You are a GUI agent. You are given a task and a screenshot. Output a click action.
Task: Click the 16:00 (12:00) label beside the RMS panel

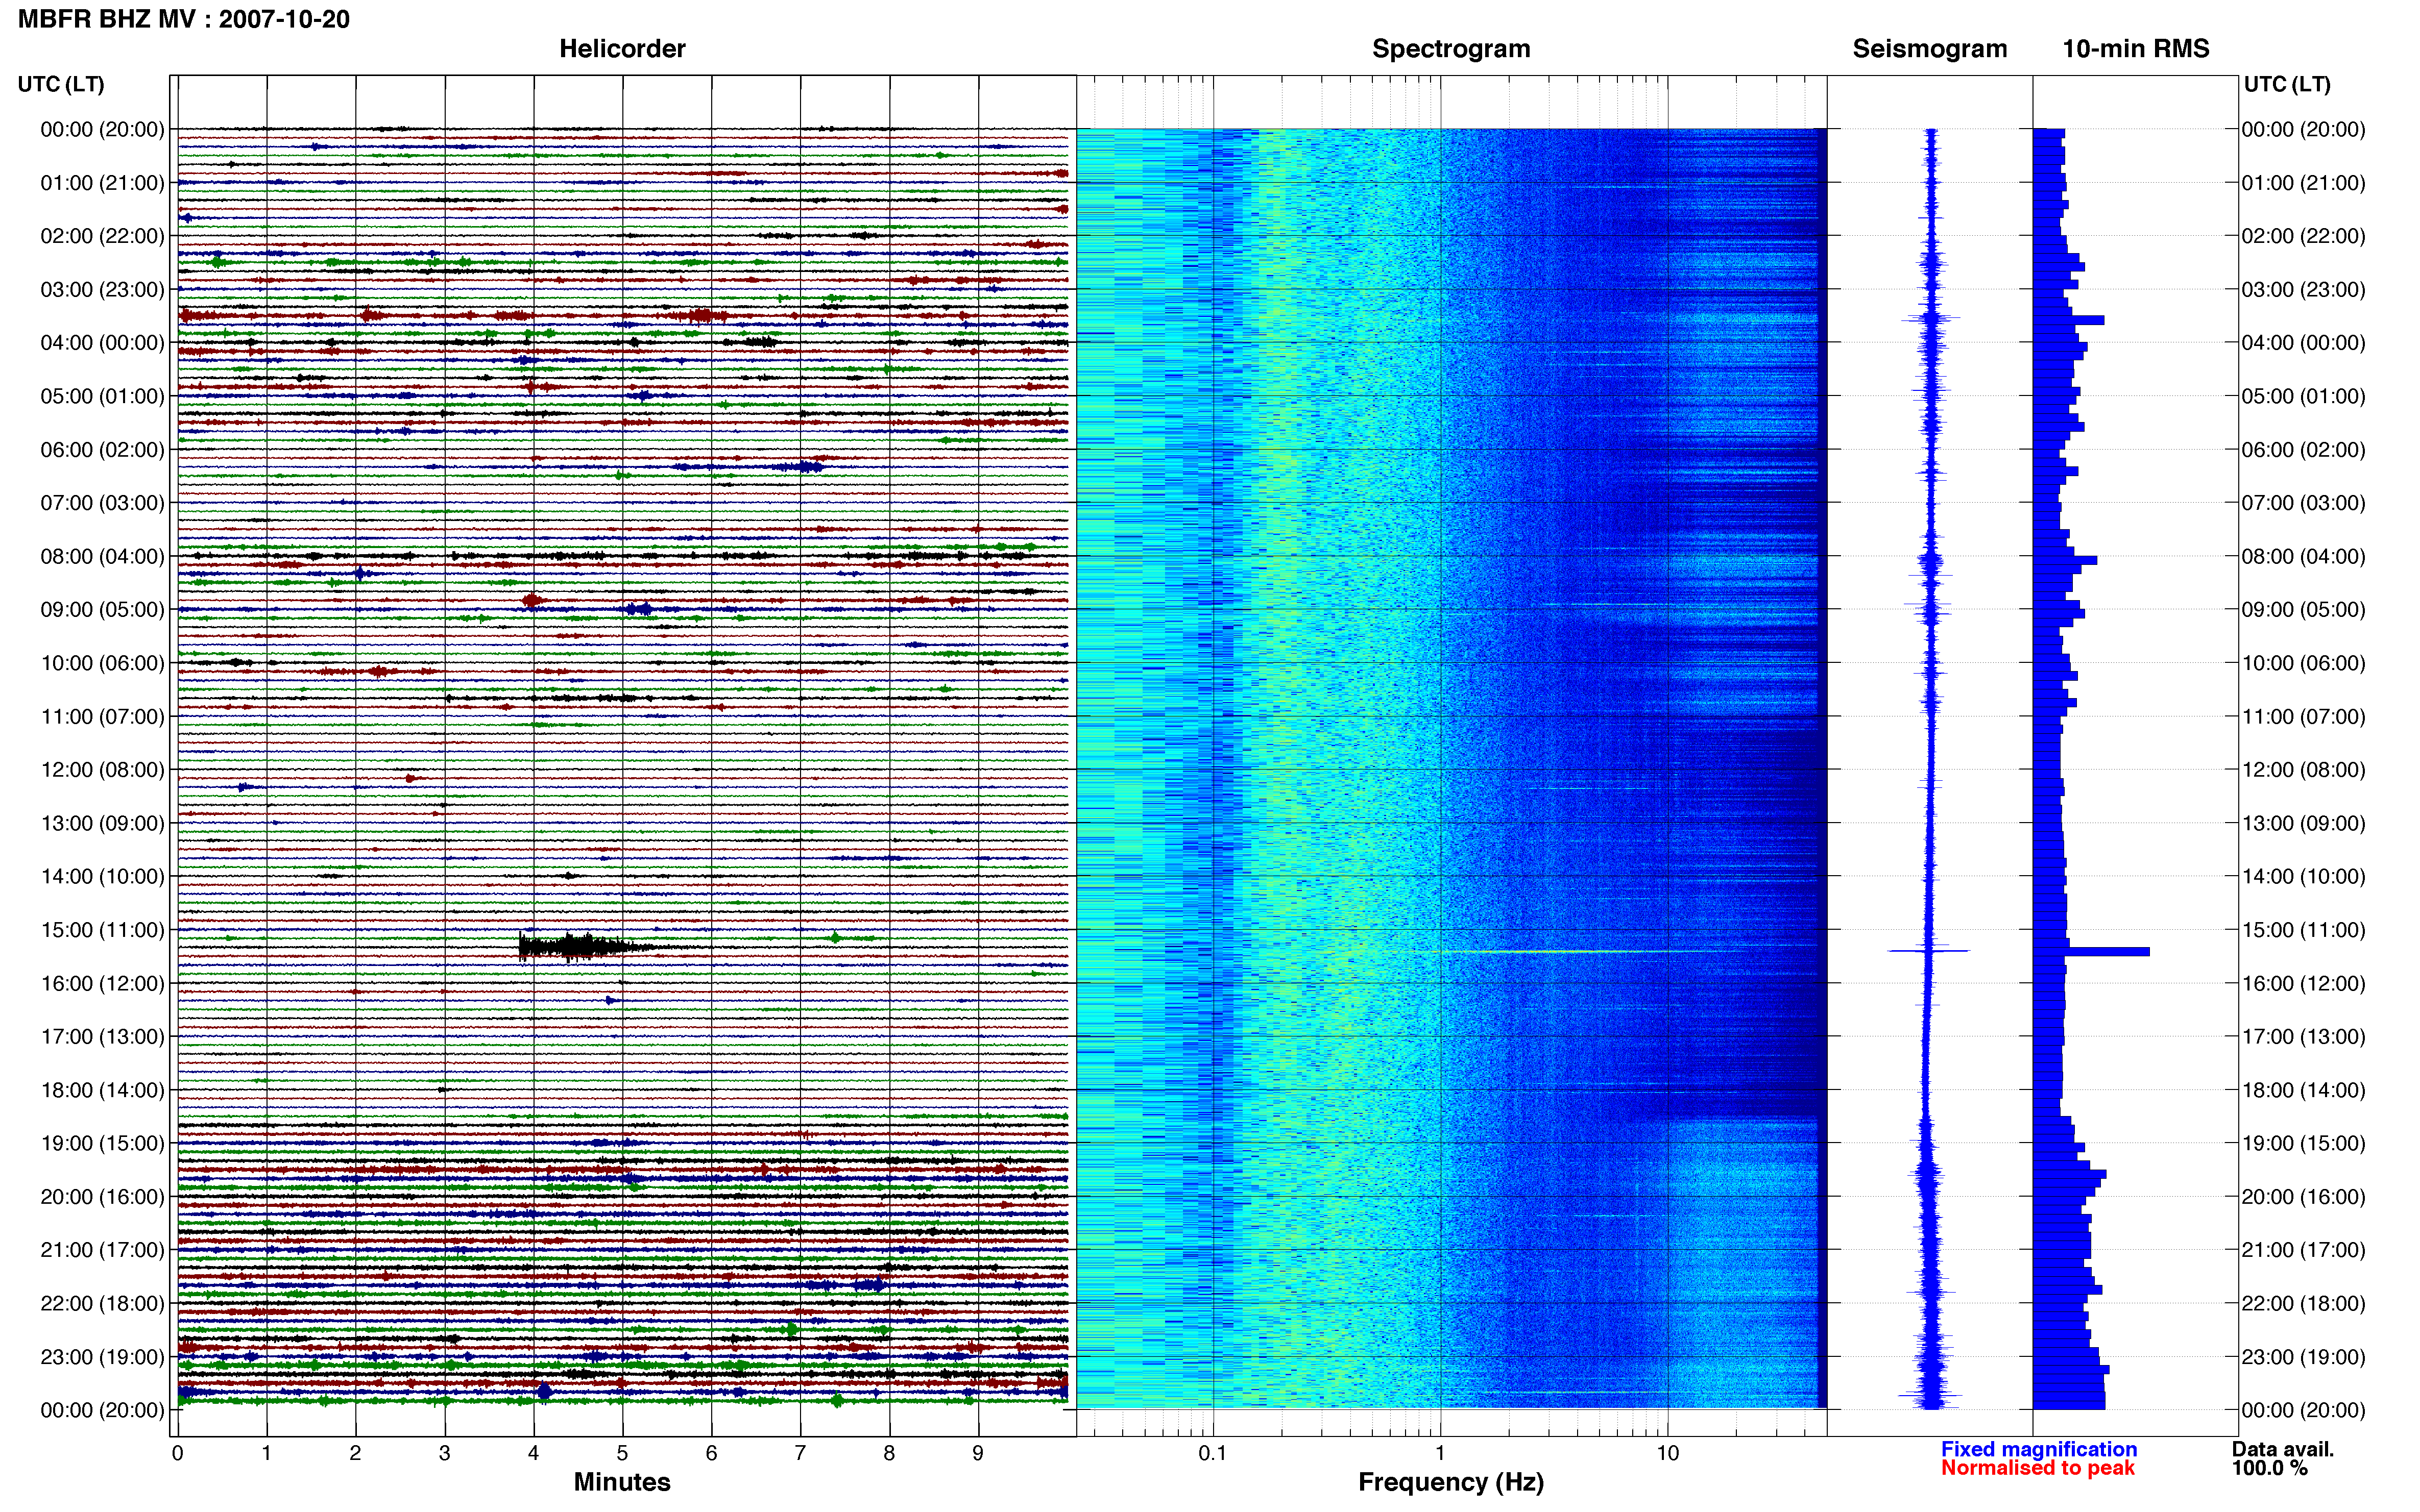(2303, 983)
